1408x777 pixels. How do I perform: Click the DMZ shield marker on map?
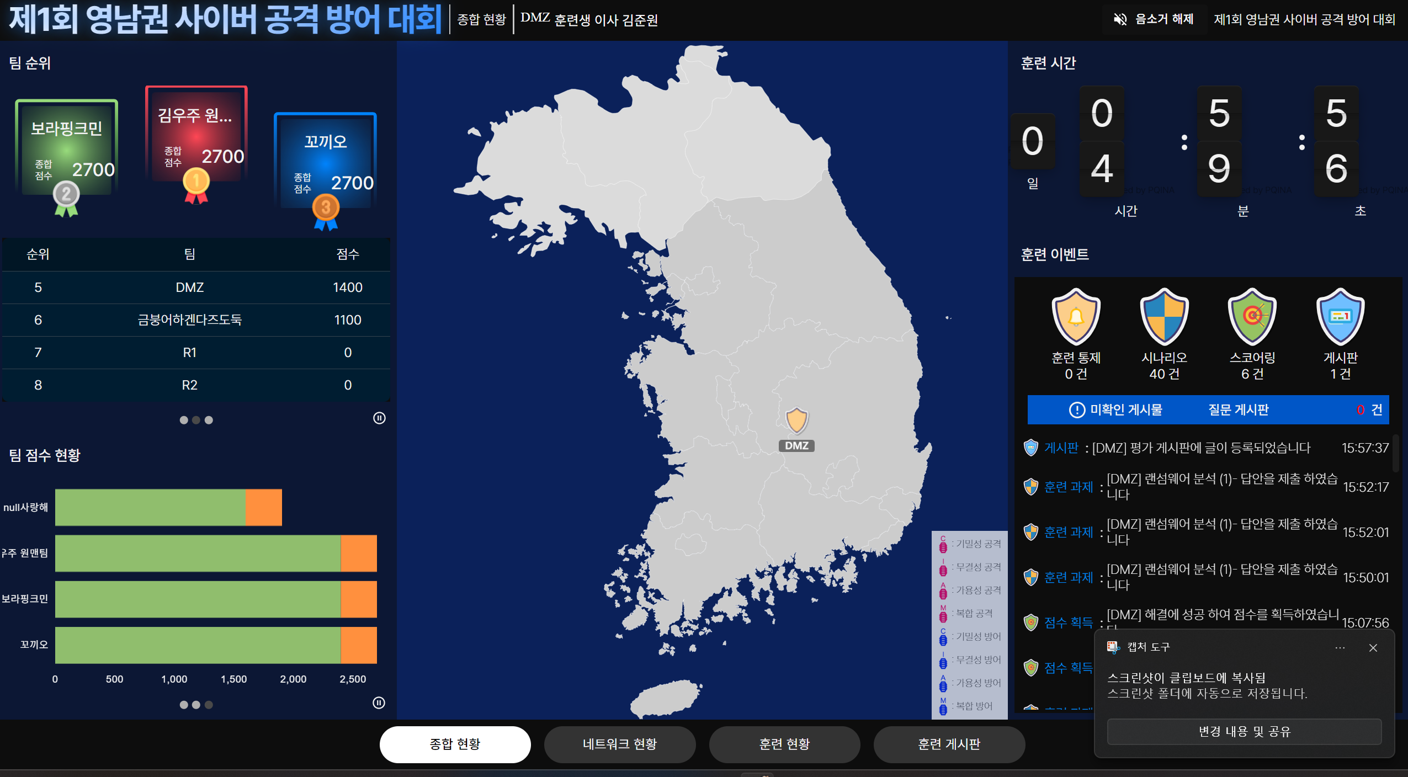pyautogui.click(x=796, y=421)
